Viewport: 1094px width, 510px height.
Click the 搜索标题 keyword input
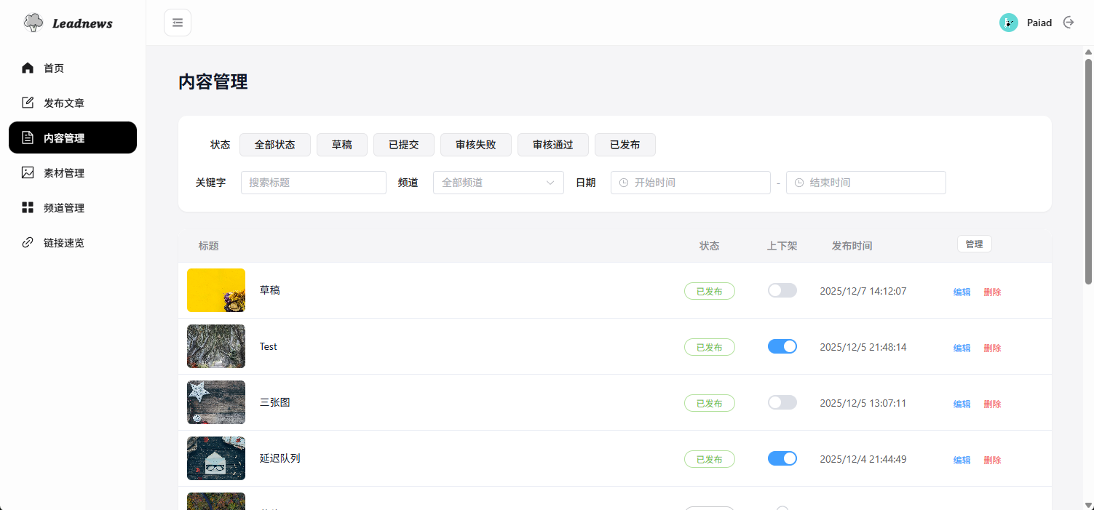314,183
